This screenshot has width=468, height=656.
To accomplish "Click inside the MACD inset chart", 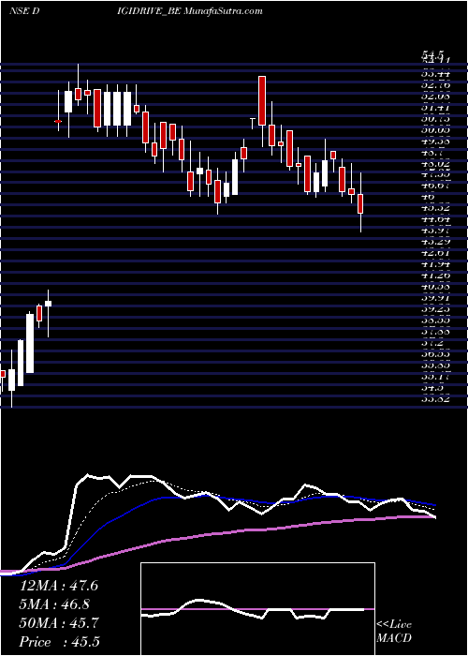I will click(257, 609).
